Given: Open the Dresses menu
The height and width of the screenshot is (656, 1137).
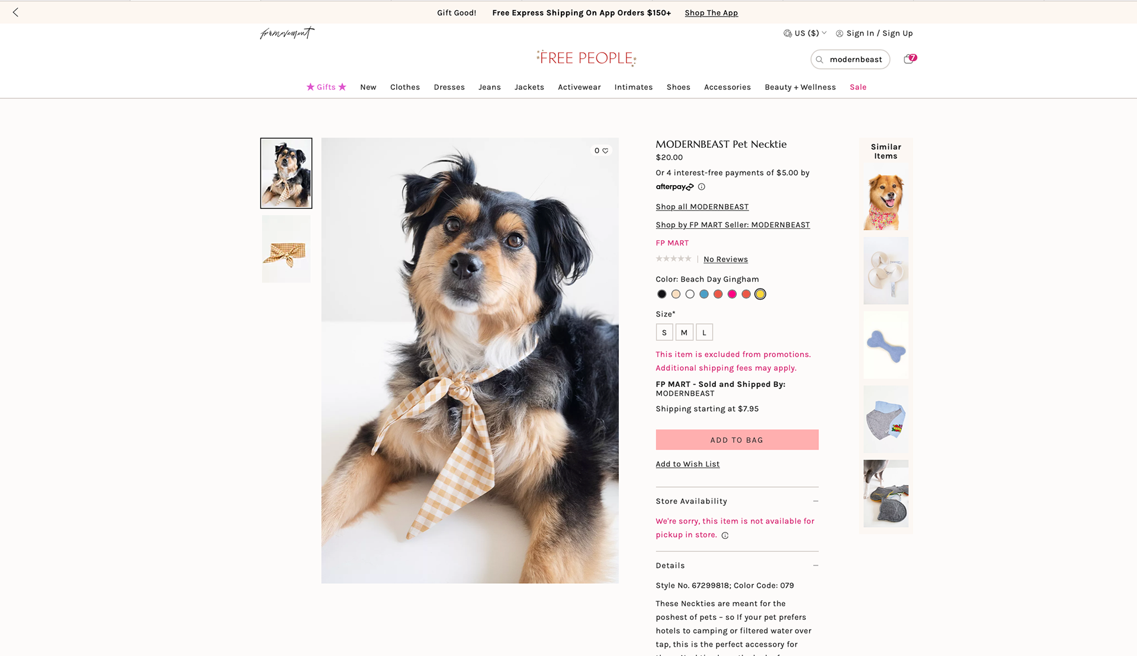Looking at the screenshot, I should coord(449,87).
